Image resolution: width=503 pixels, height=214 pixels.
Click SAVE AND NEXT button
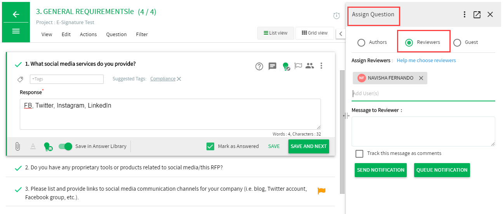coord(309,146)
